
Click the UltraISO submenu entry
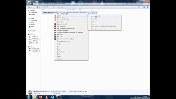click(x=71, y=16)
